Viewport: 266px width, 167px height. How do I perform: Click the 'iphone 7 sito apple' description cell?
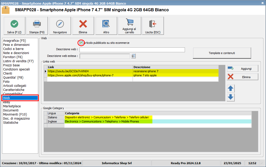[x=175, y=75]
